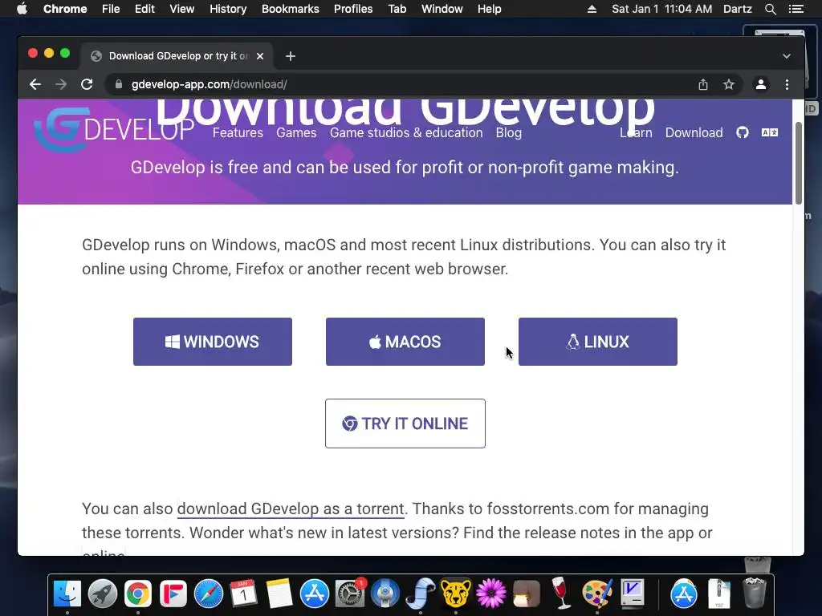Screen dimensions: 822x616
Task: Open System Preferences in Dock
Action: pyautogui.click(x=350, y=594)
